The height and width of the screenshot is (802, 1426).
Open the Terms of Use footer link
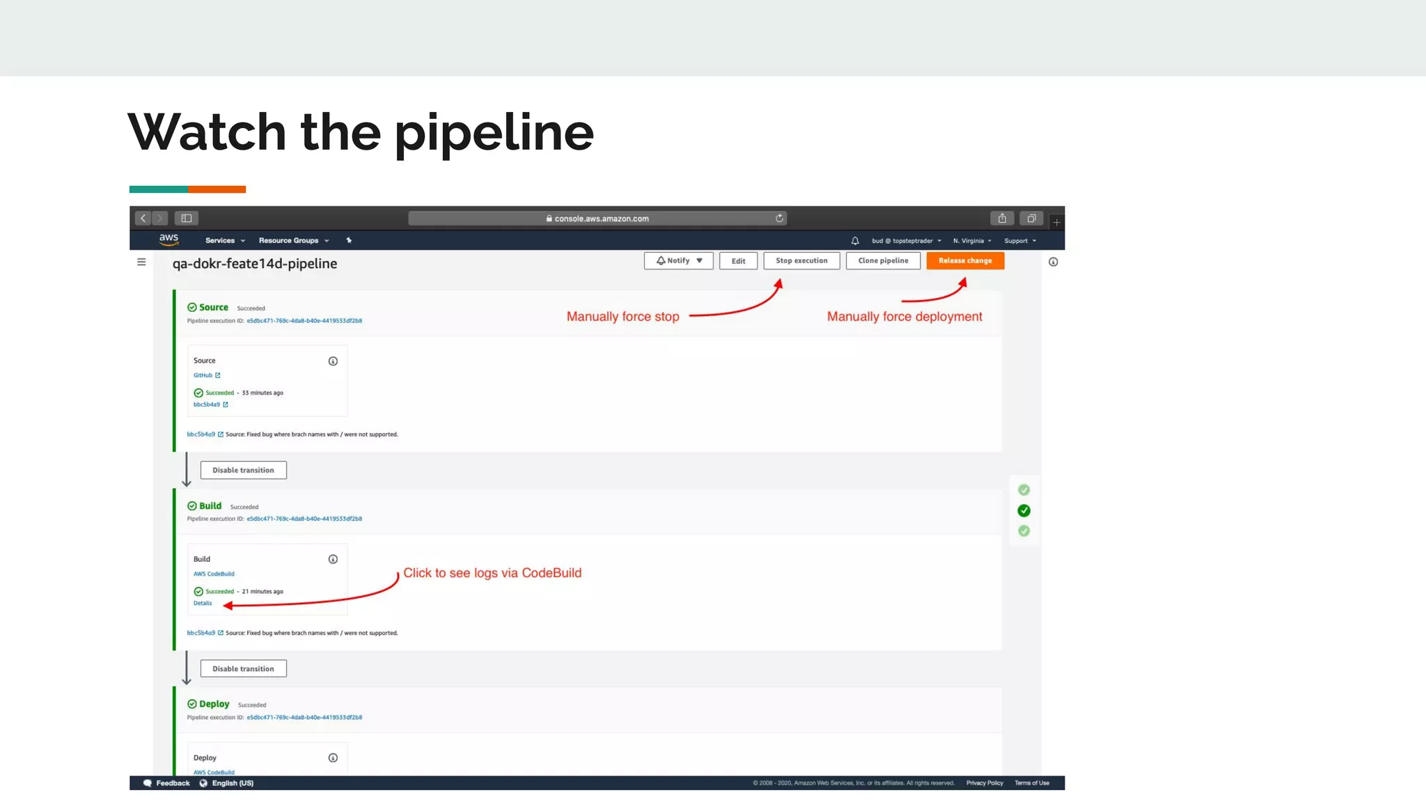tap(1032, 783)
